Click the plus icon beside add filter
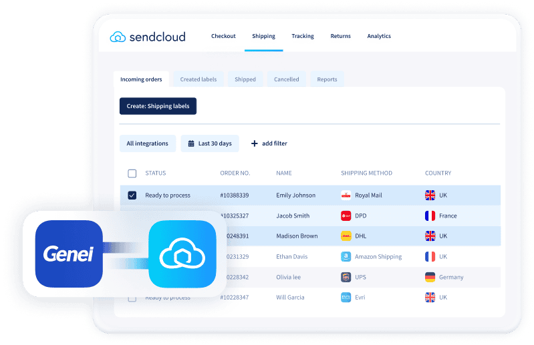Image resolution: width=534 pixels, height=345 pixels. tap(254, 143)
